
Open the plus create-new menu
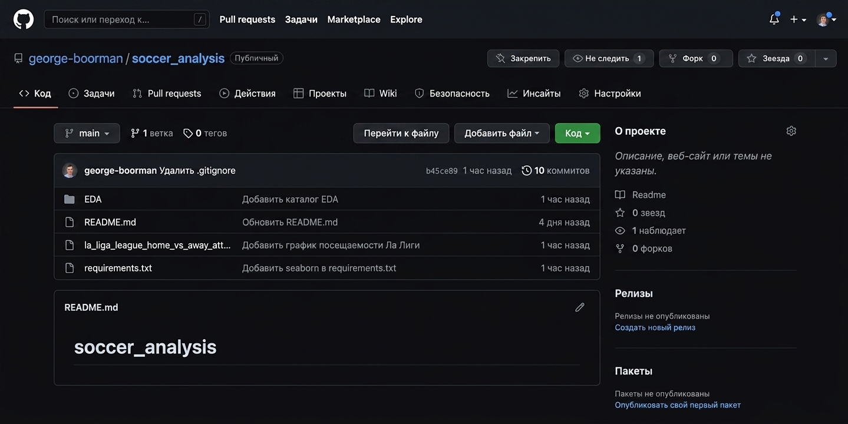tap(798, 19)
